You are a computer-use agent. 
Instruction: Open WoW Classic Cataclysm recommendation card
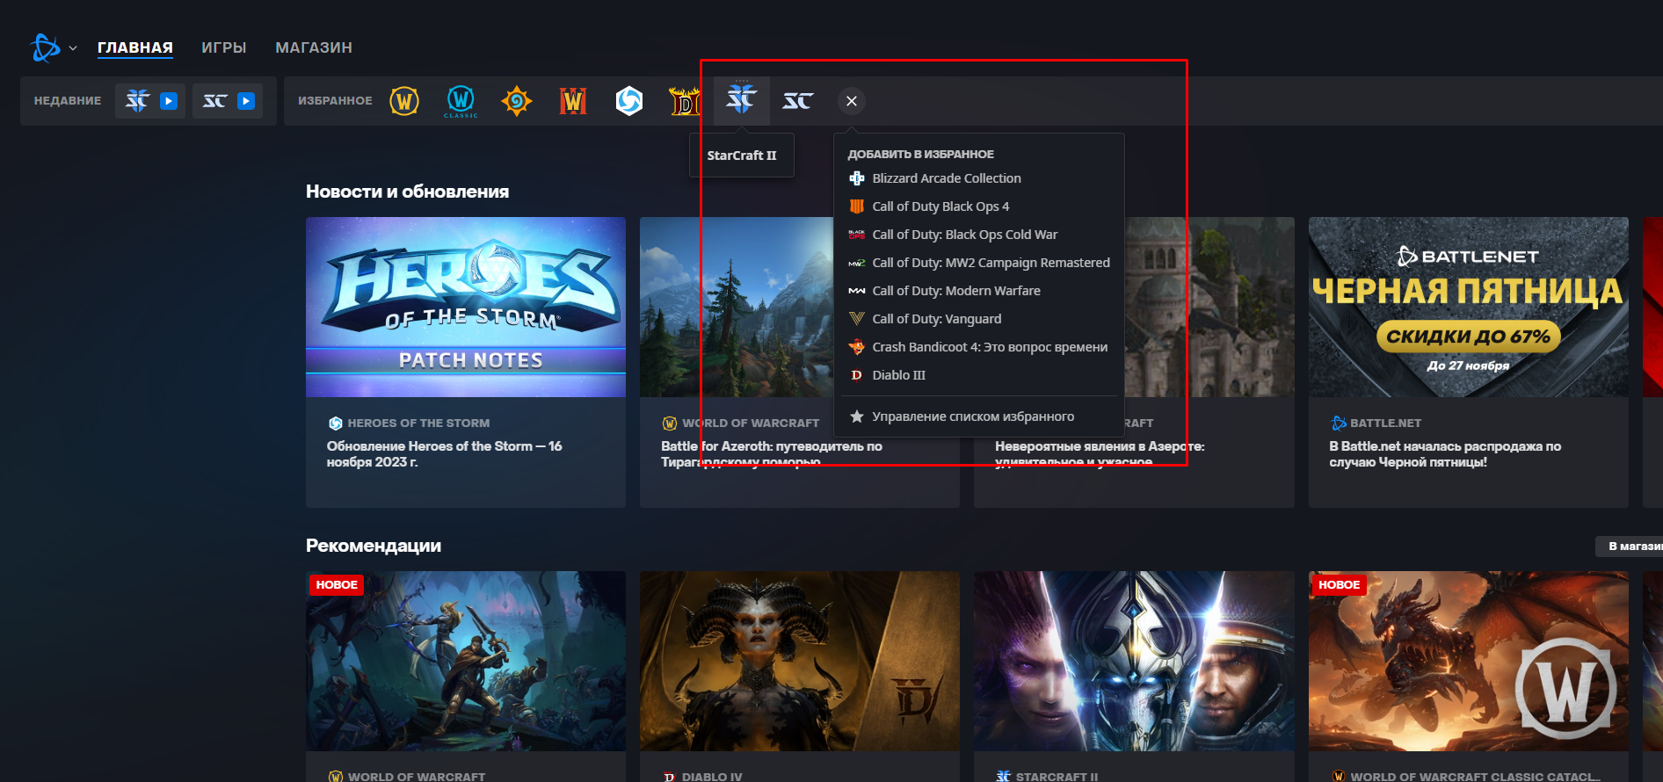point(1468,677)
